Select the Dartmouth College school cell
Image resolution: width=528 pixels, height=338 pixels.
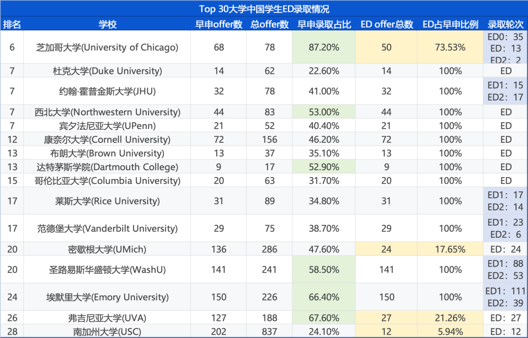click(x=107, y=167)
